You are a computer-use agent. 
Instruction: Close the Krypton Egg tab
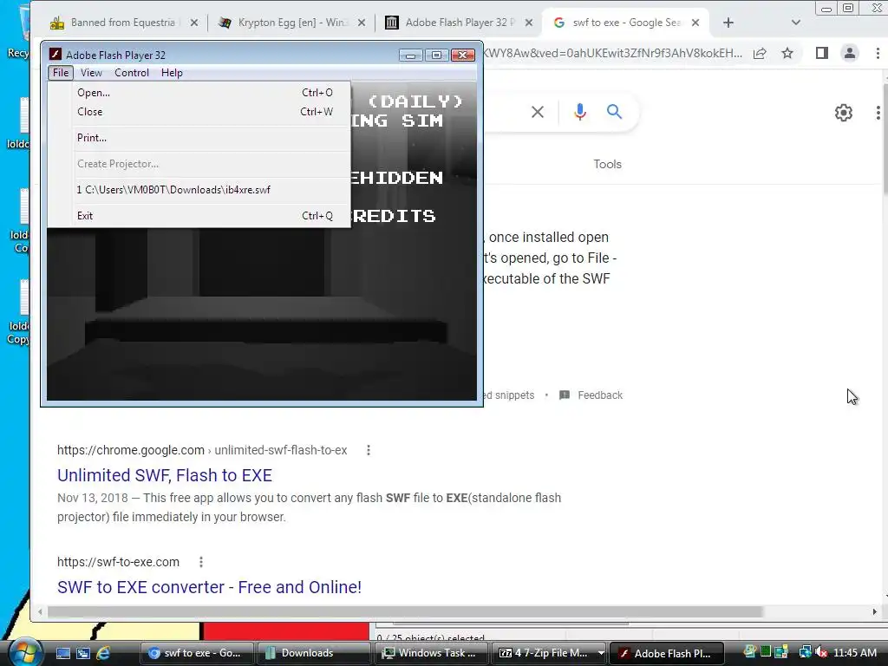pyautogui.click(x=362, y=23)
